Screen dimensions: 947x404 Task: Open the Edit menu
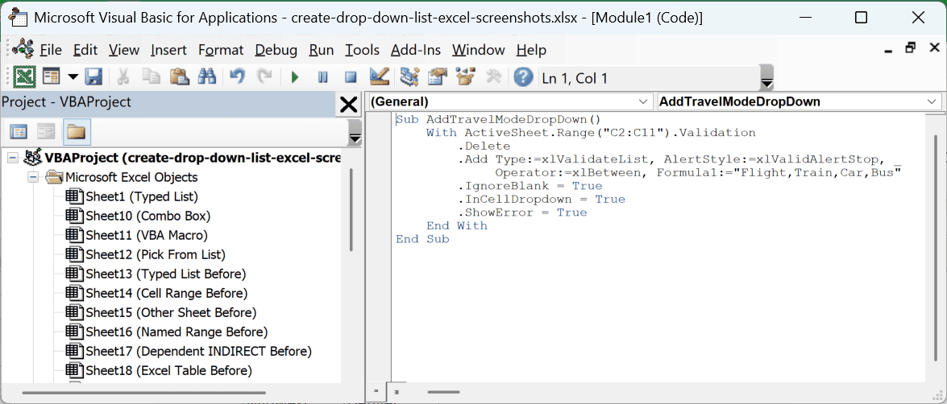pyautogui.click(x=85, y=49)
